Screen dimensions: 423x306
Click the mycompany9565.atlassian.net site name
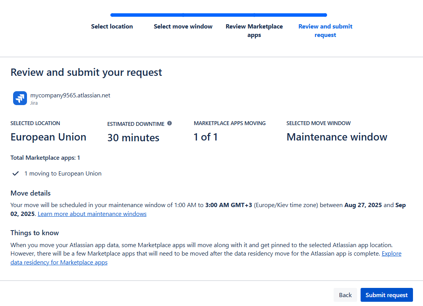pos(70,95)
